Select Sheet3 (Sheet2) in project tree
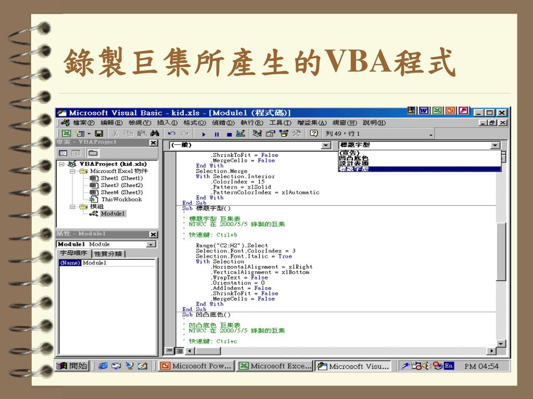The width and height of the screenshot is (533, 399). 122,185
